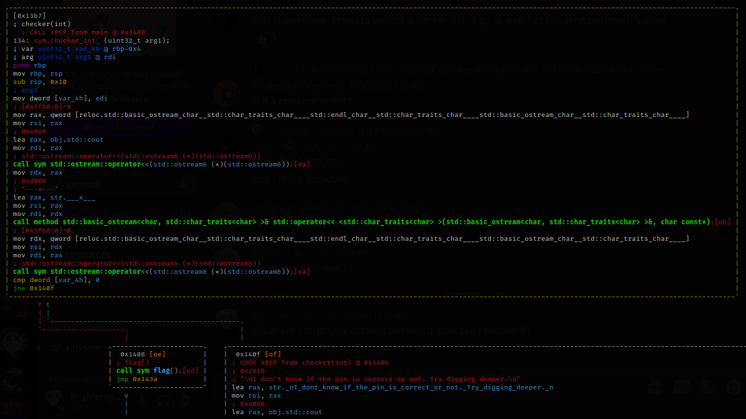Click the [ob] call reference marker
The image size is (746, 419).
[x=722, y=222]
